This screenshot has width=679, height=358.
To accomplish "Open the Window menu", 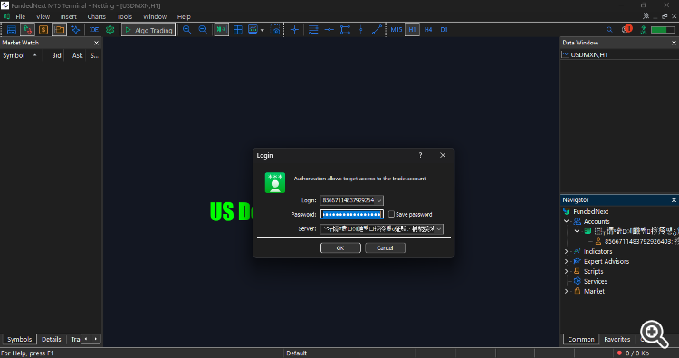I will 155,16.
